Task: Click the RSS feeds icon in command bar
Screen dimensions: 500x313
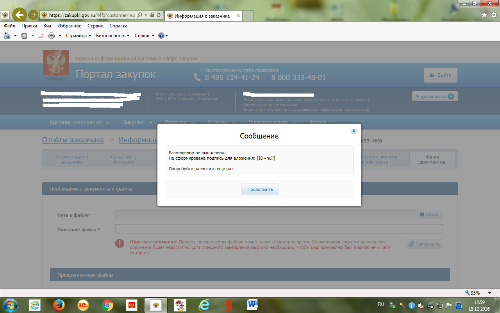Action: click(24, 36)
